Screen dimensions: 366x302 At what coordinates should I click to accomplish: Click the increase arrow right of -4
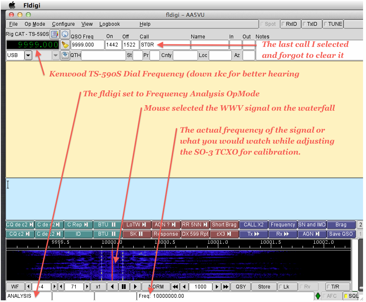pos(54,287)
